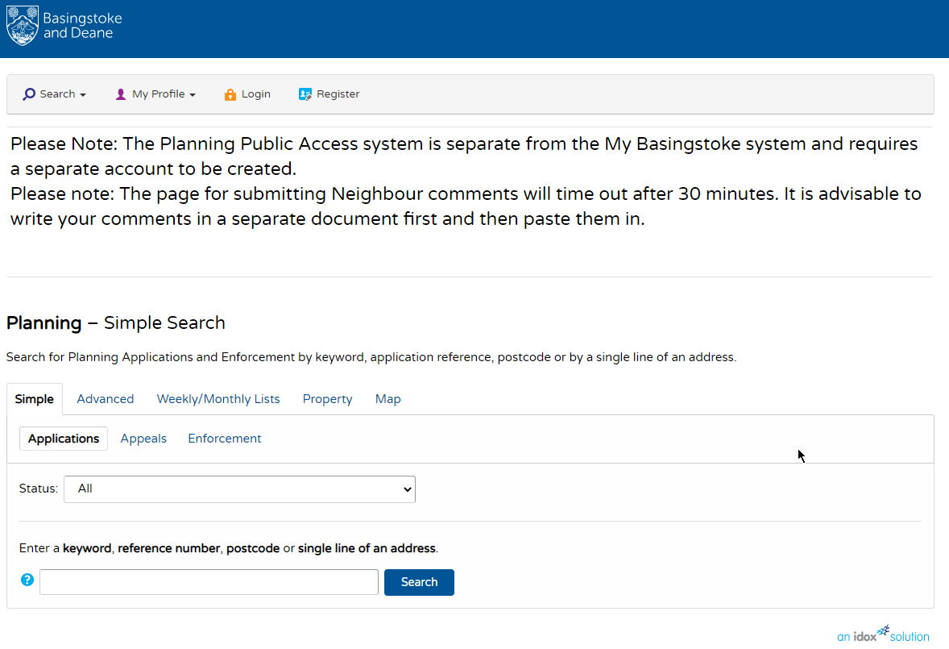Switch to the Property tab

pyautogui.click(x=327, y=399)
